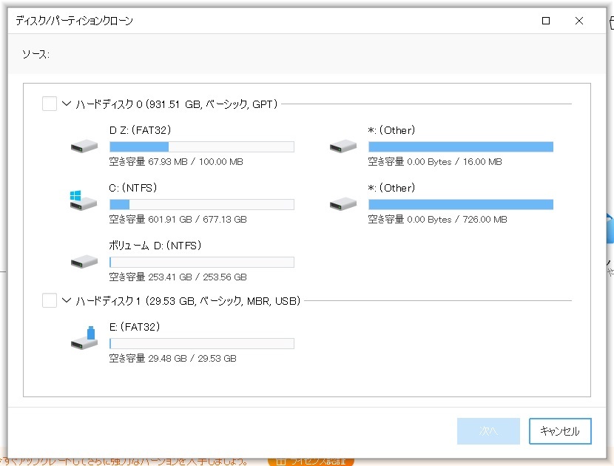Maximize the disk clone dialog window

click(x=545, y=21)
